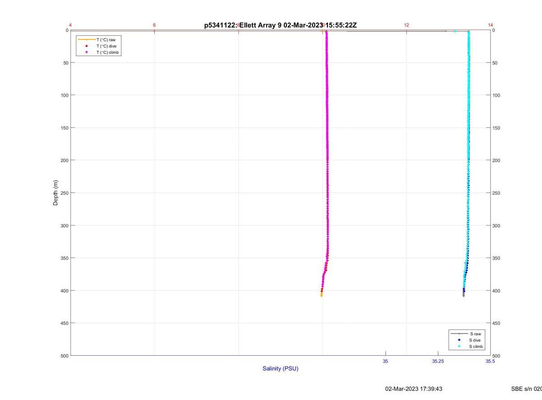Screen dimensions: 542x400
Task: Click the 'SBE s/n' sensor label
Action: point(526,389)
